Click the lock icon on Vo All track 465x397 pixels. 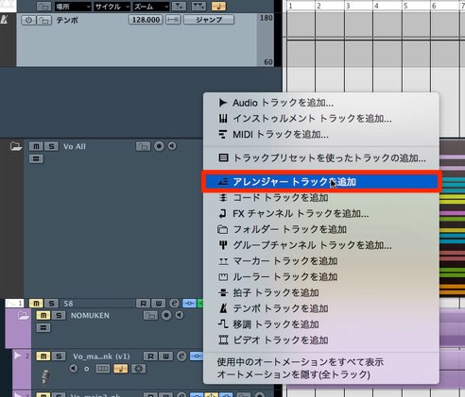[143, 146]
